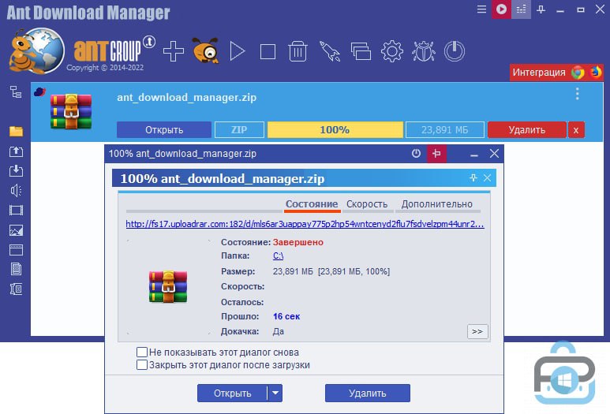Screen dimensions: 610x414
Task: Click the power icon in dialog title bar
Action: coord(416,154)
